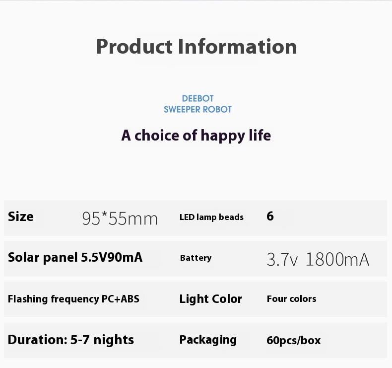Image resolution: width=392 pixels, height=368 pixels.
Task: Click the Four colors value
Action: point(291,298)
